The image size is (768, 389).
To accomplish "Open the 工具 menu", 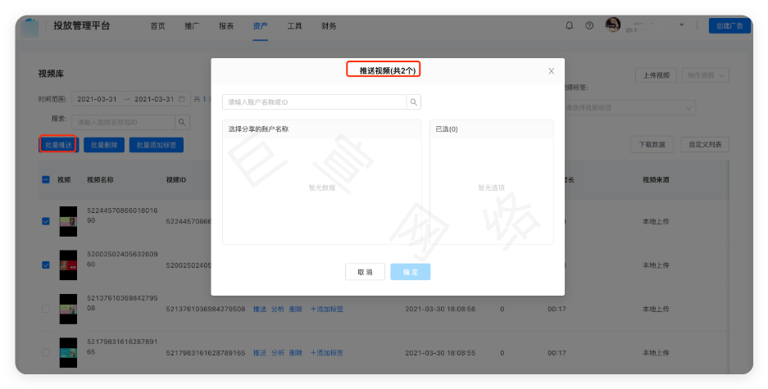I will click(294, 26).
